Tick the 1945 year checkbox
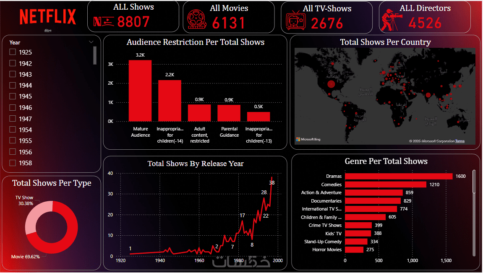This screenshot has height=273, width=483. pos(13,96)
